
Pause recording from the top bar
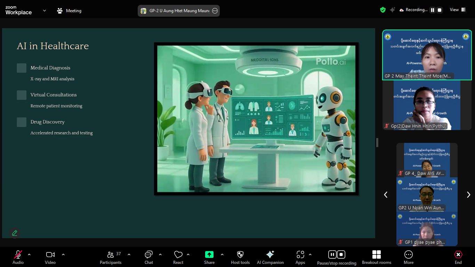(x=432, y=10)
